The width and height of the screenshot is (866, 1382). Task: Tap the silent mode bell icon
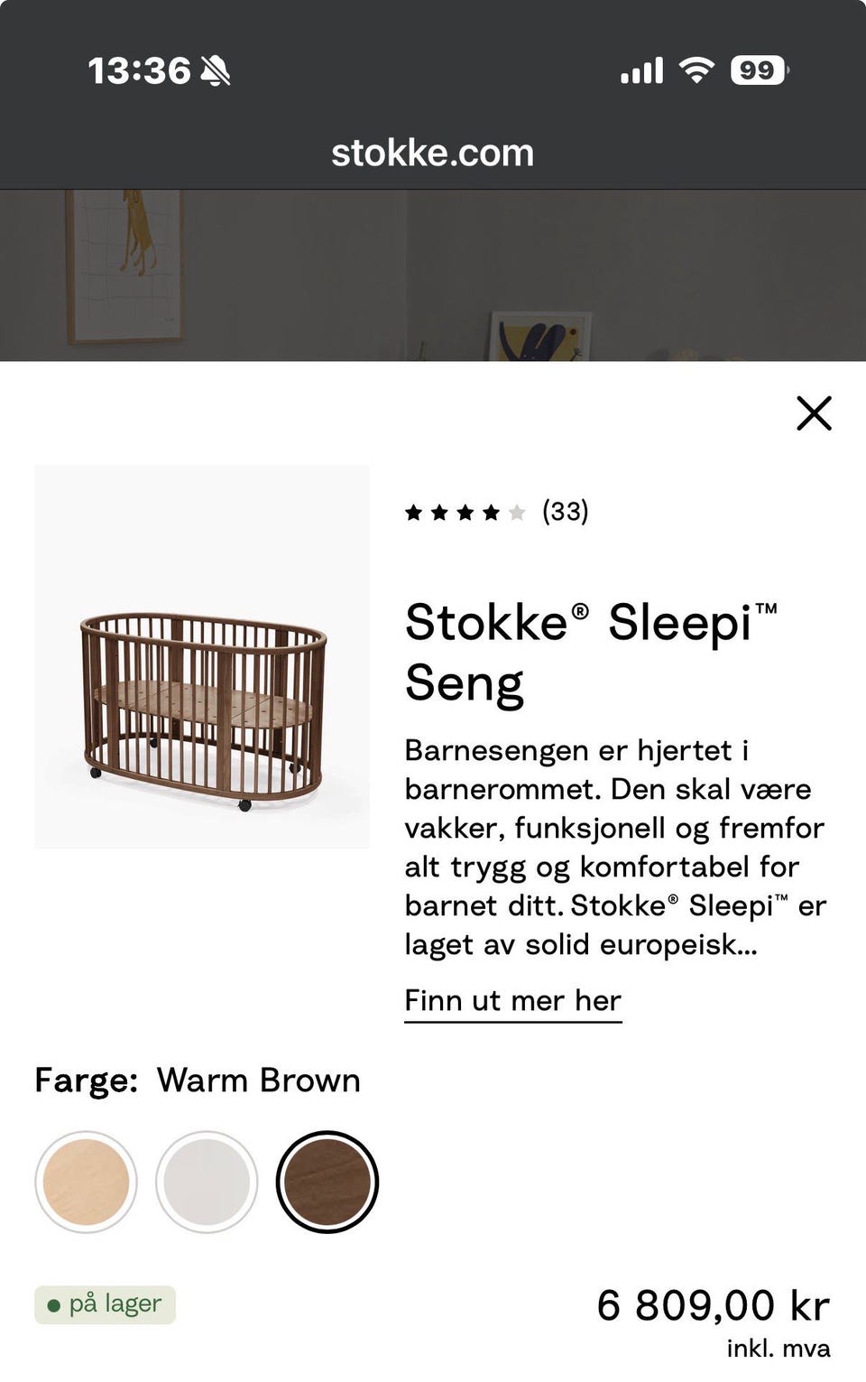click(x=215, y=70)
